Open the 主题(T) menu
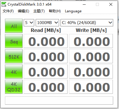 coord(39,11)
